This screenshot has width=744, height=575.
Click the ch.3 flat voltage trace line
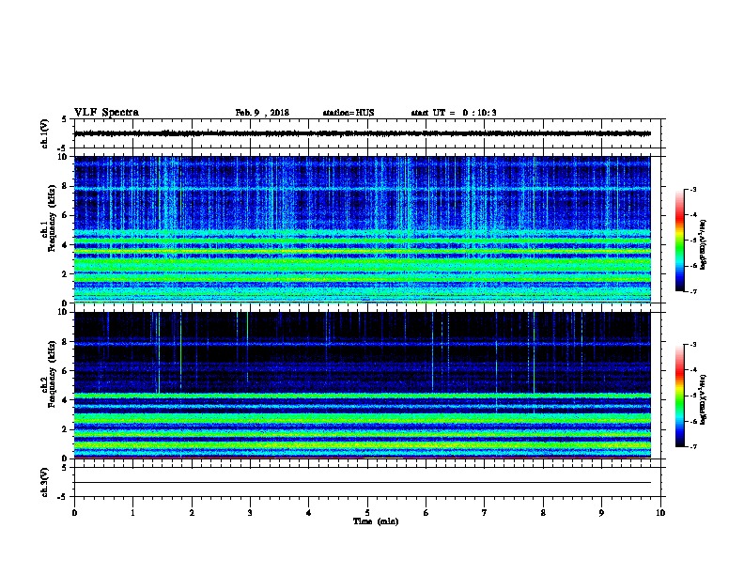coord(362,483)
